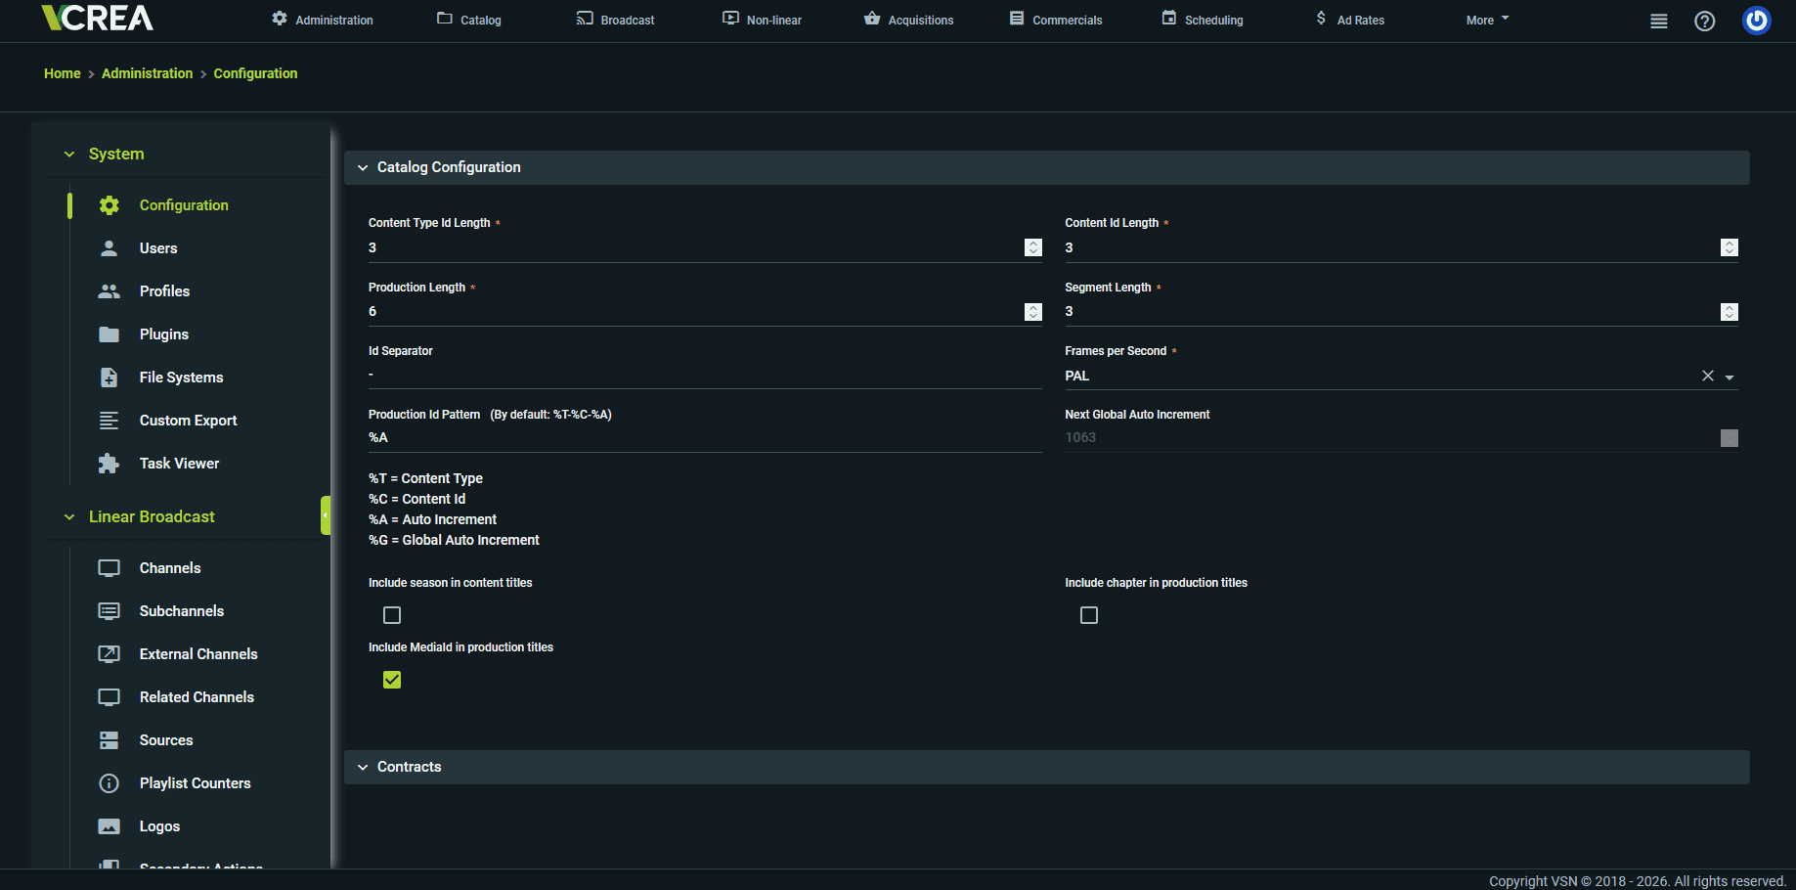1796x890 pixels.
Task: Adjust Content Type Id Length stepper
Action: coord(1033,247)
